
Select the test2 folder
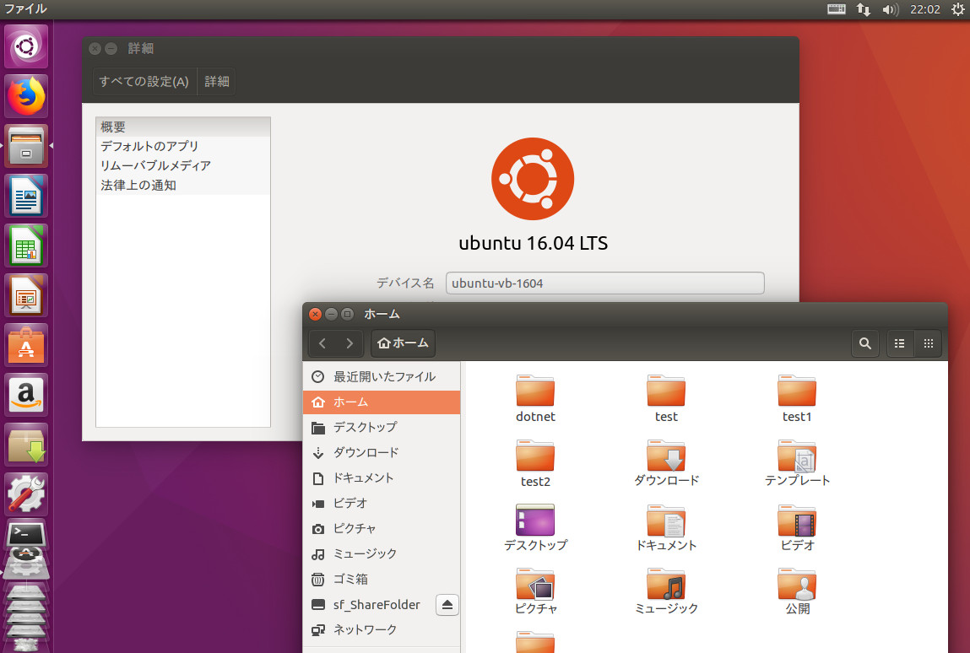coord(535,463)
